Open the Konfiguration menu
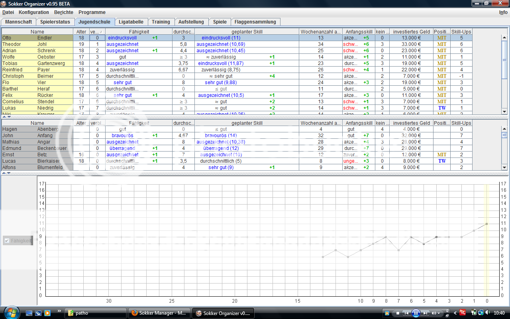 click(34, 12)
